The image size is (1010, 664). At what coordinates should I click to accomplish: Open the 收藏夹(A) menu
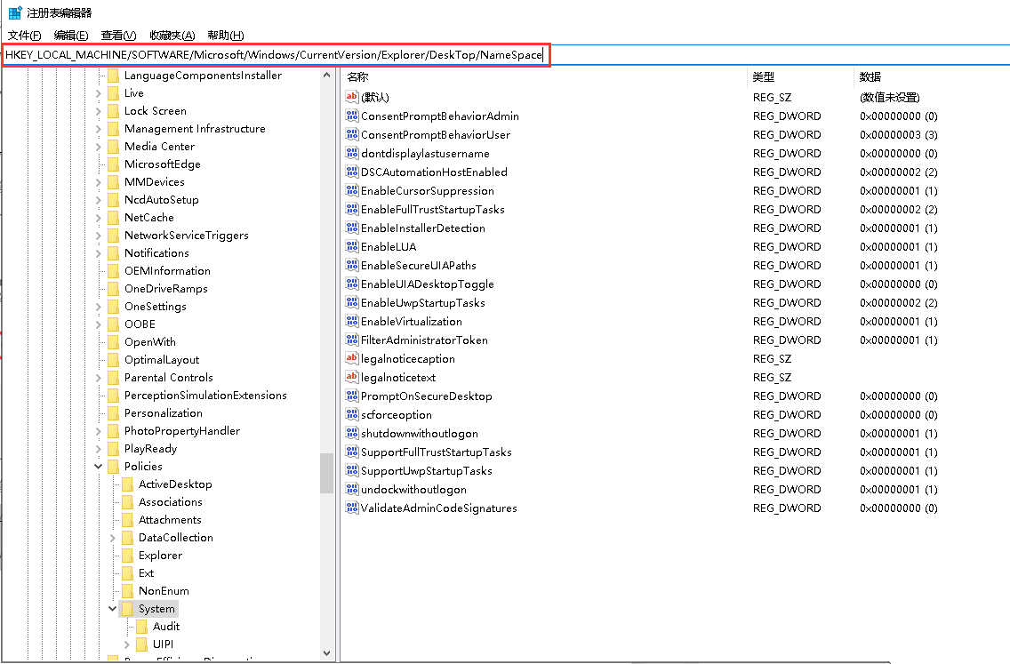(172, 36)
